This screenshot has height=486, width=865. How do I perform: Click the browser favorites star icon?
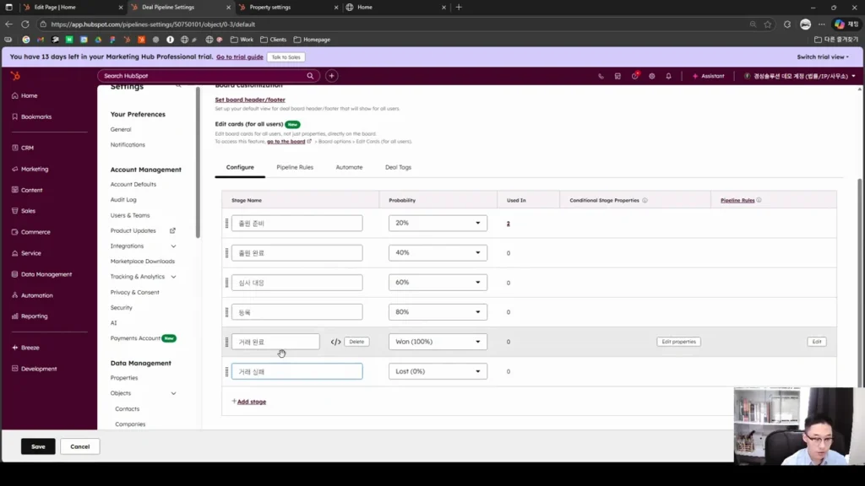[x=768, y=24]
